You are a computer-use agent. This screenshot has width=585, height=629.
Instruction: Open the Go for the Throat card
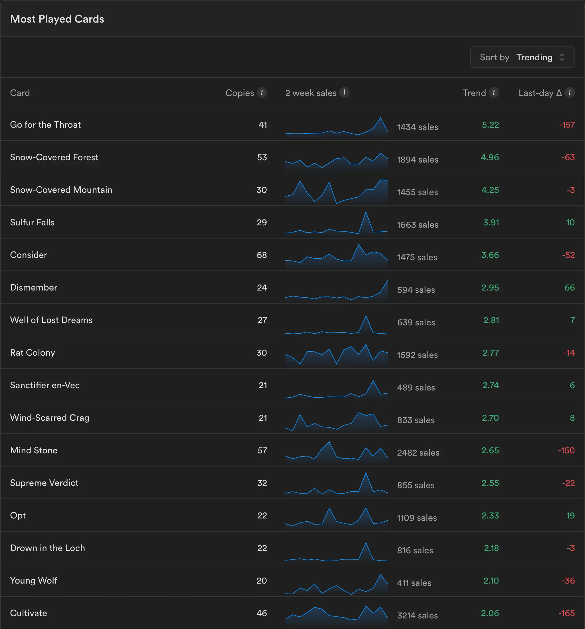(x=45, y=125)
